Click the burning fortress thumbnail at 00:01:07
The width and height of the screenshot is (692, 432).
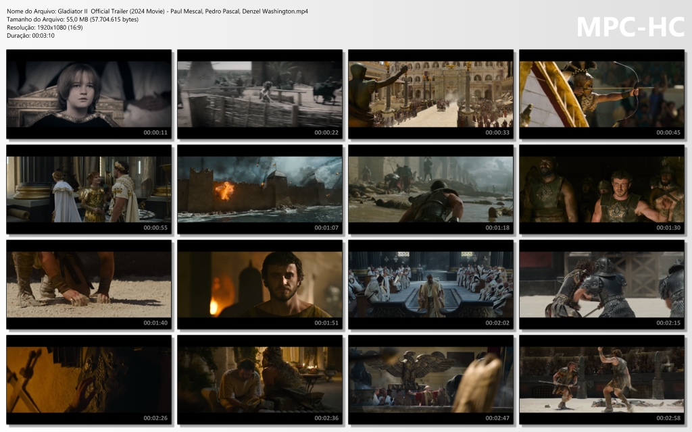click(x=260, y=189)
